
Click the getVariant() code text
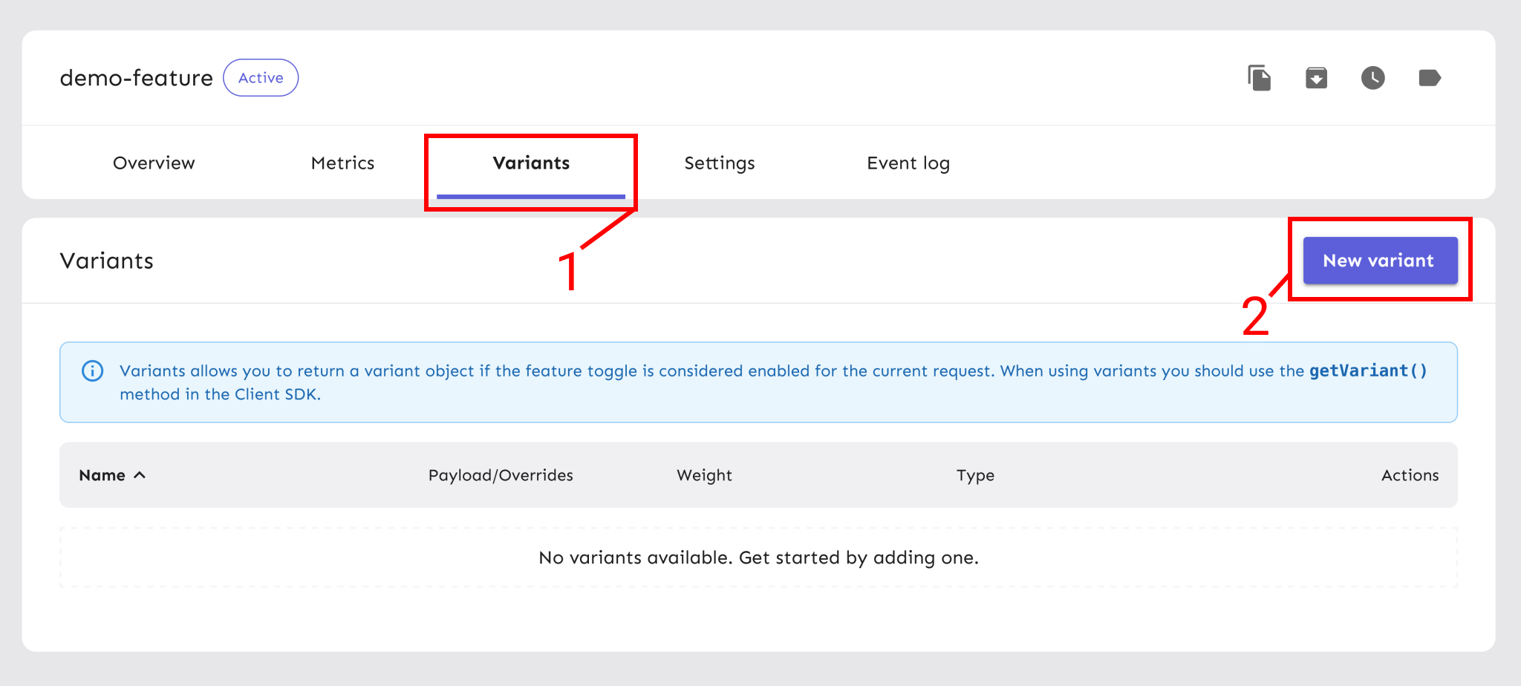tap(1367, 370)
